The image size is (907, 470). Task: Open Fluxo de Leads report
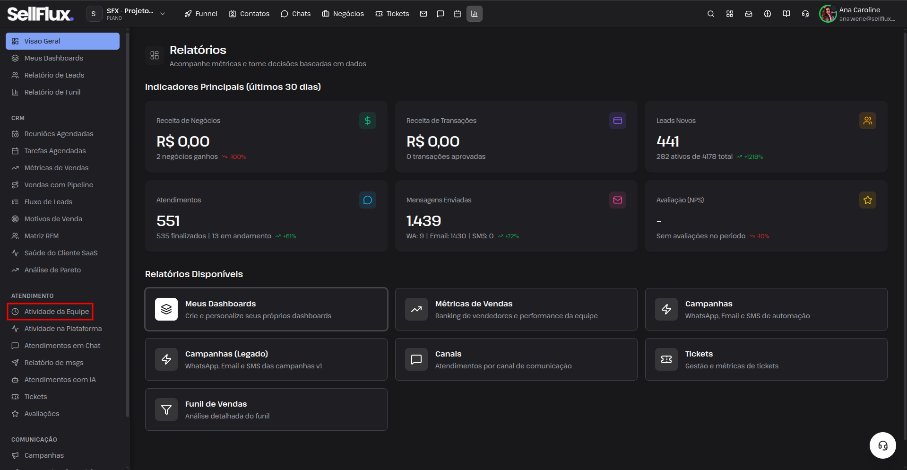(62, 202)
